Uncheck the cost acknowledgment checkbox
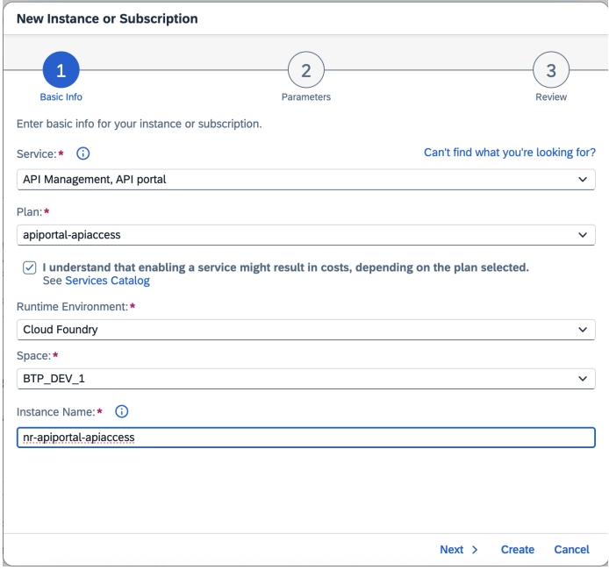This screenshot has height=570, width=609. click(29, 267)
